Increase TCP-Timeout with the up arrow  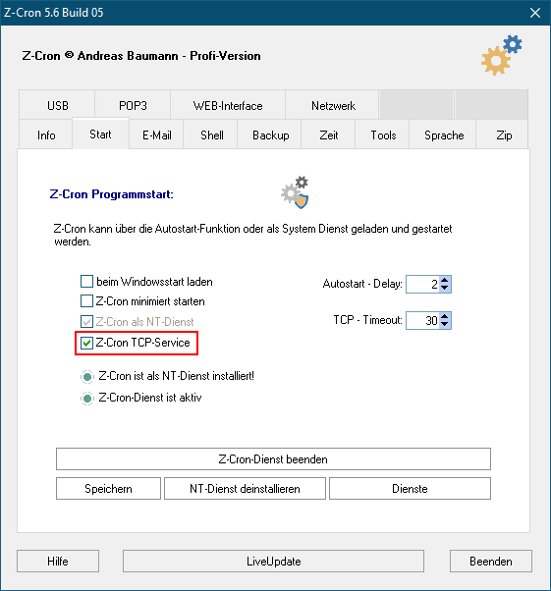[x=445, y=316]
